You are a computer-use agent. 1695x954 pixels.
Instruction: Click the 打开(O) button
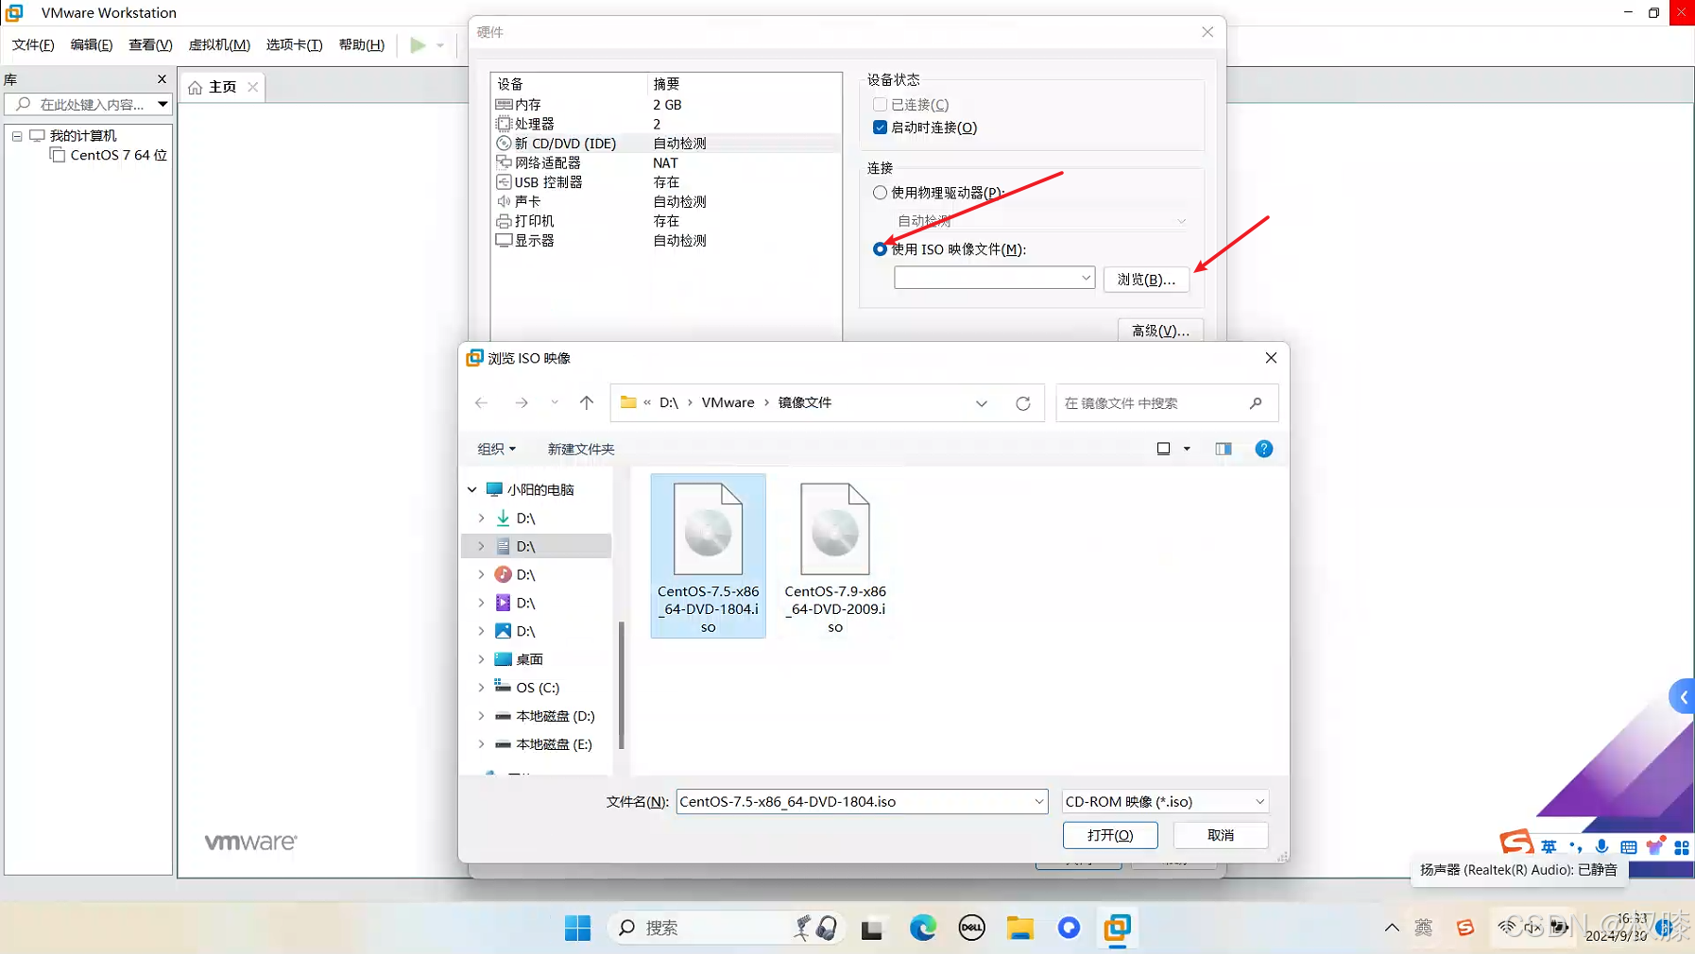(1110, 835)
